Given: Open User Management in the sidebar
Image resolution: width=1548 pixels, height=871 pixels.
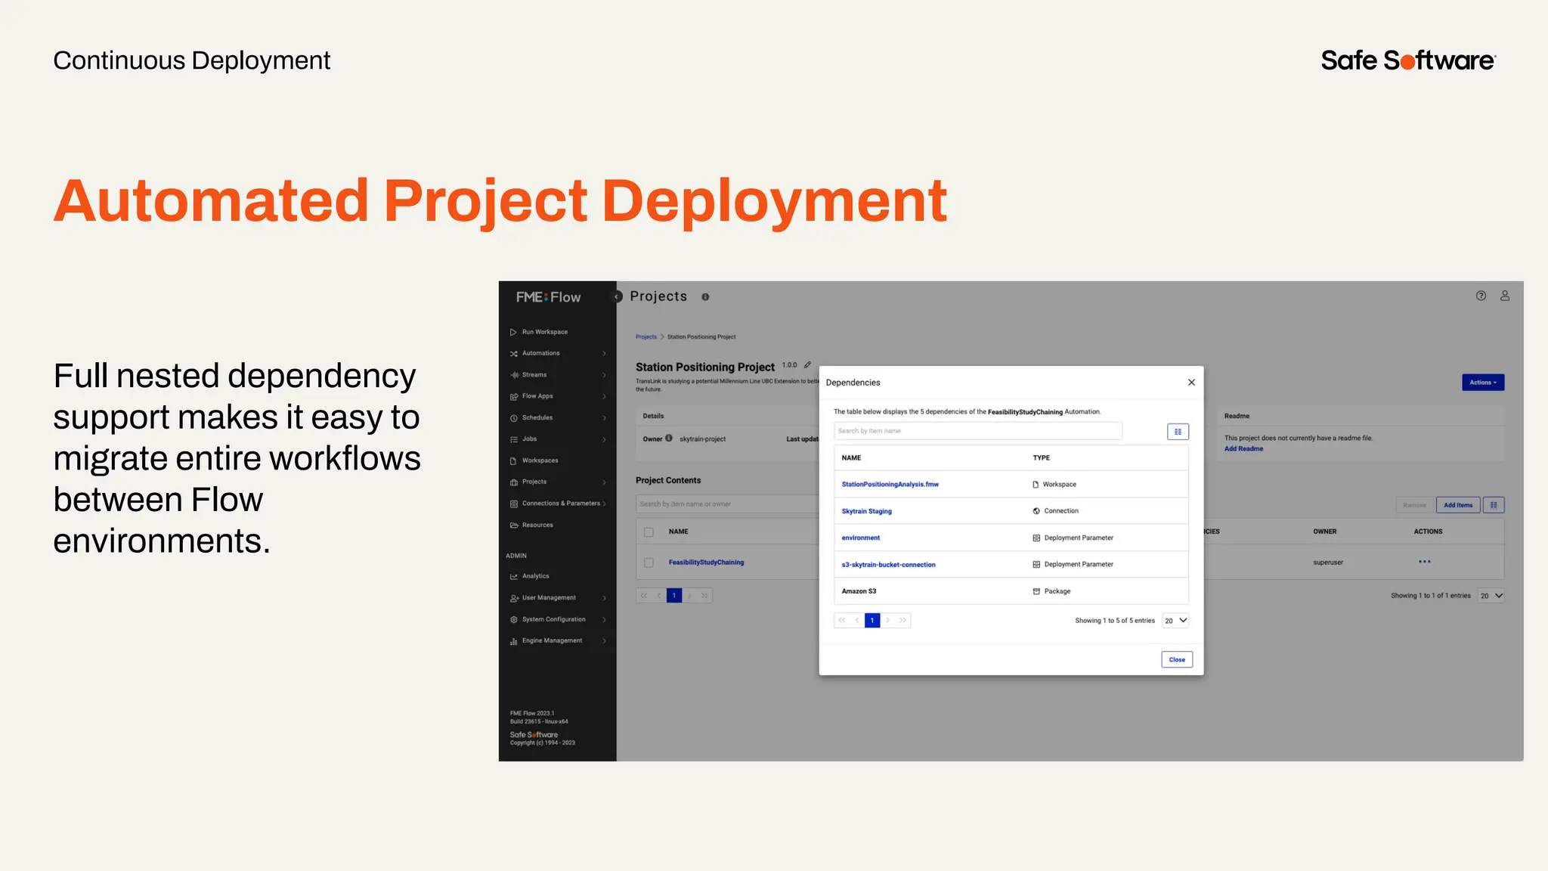Looking at the screenshot, I should [x=549, y=598].
